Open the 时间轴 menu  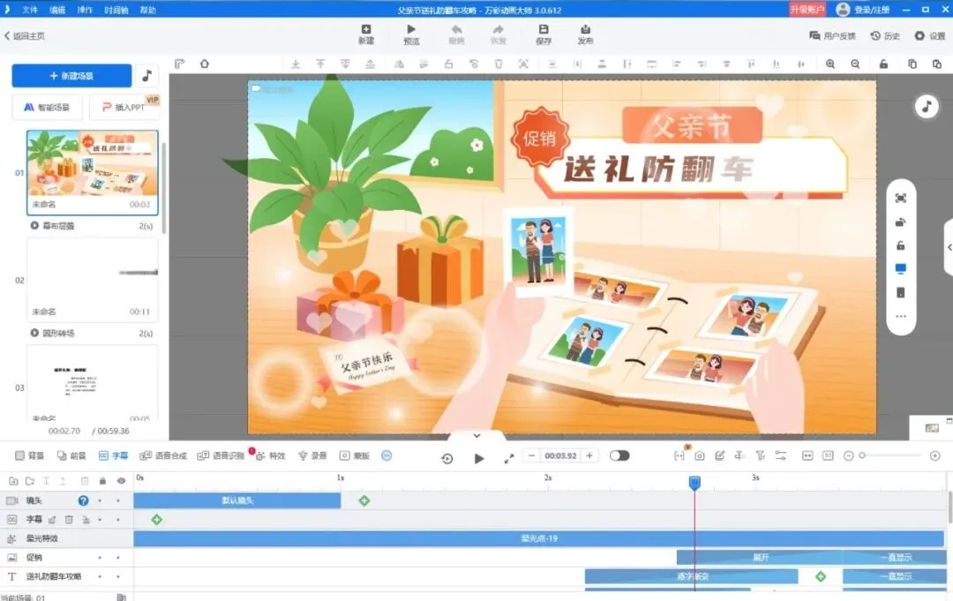click(116, 10)
